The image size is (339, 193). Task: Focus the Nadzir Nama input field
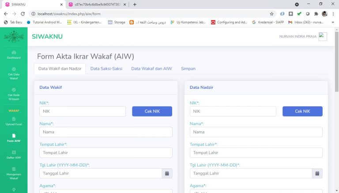tap(256, 132)
